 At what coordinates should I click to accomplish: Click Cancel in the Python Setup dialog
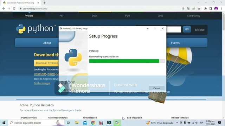(156, 88)
